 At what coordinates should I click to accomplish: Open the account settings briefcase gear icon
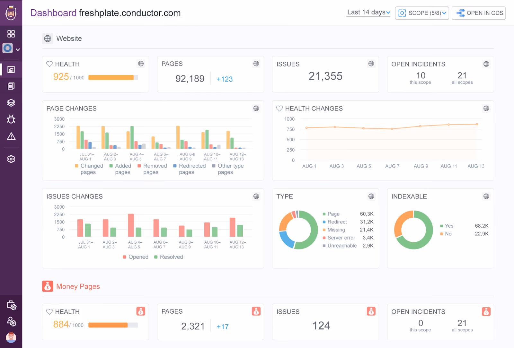(12, 305)
